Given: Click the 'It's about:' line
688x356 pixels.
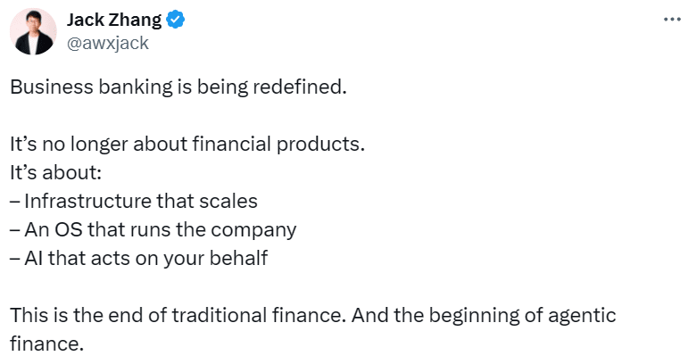Looking at the screenshot, I should [55, 172].
